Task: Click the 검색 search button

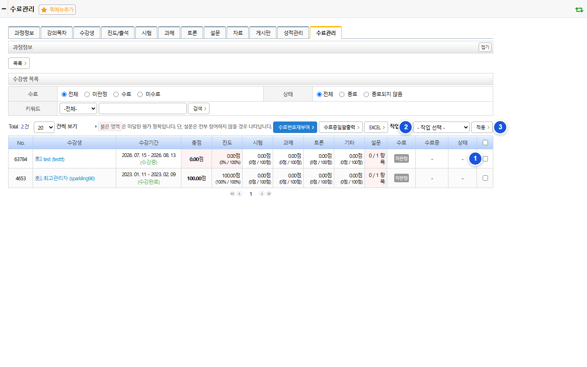Action: point(199,108)
